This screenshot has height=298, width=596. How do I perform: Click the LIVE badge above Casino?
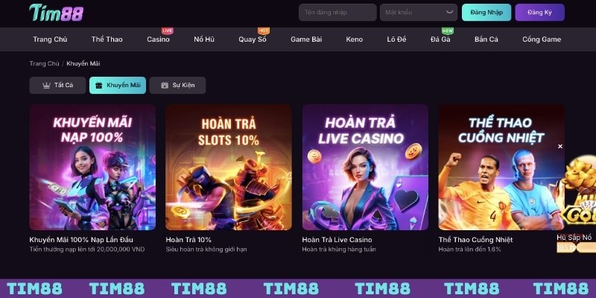167,31
